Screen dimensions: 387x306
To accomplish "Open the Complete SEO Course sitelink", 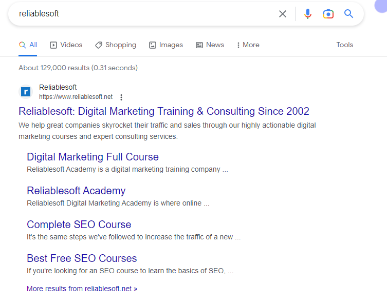I will tap(79, 225).
